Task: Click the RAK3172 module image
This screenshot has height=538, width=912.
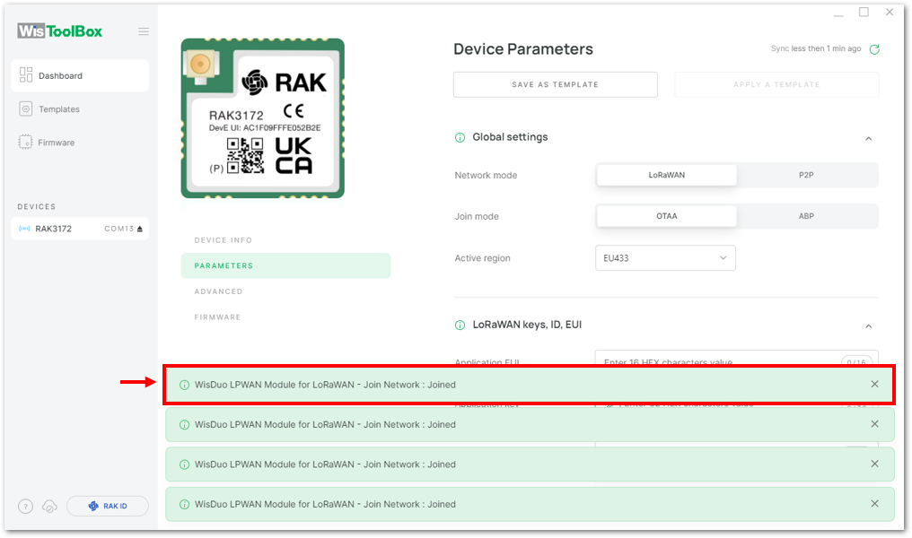Action: pyautogui.click(x=263, y=118)
